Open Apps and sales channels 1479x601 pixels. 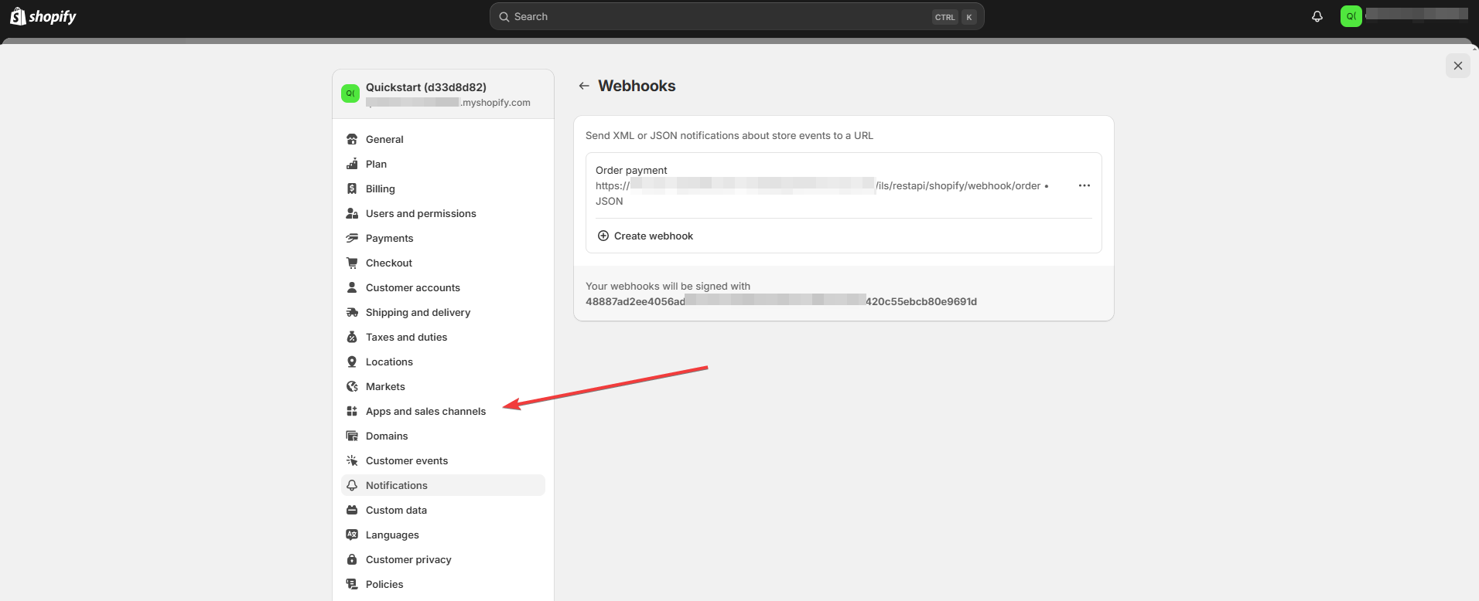point(425,411)
